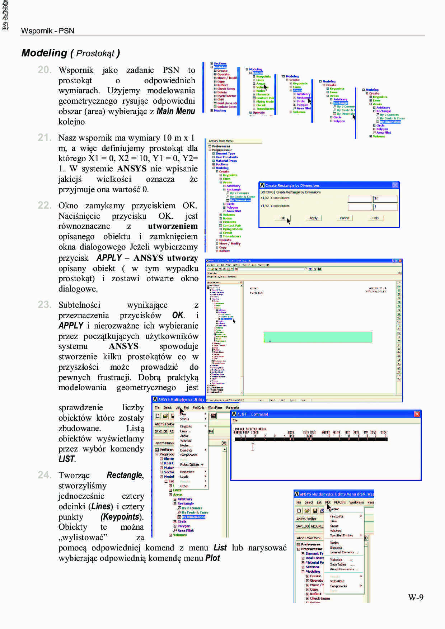Viewport: 445px width, 629px height.
Task: Click SAVE_DB button in List-menu screenshot
Action: (161, 431)
